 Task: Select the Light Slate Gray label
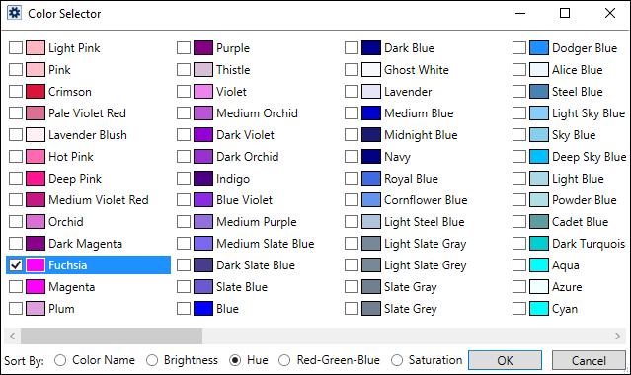click(x=425, y=244)
